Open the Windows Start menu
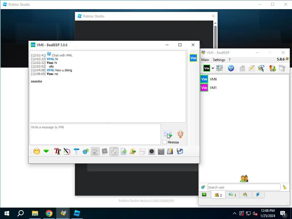 [x=7, y=213]
